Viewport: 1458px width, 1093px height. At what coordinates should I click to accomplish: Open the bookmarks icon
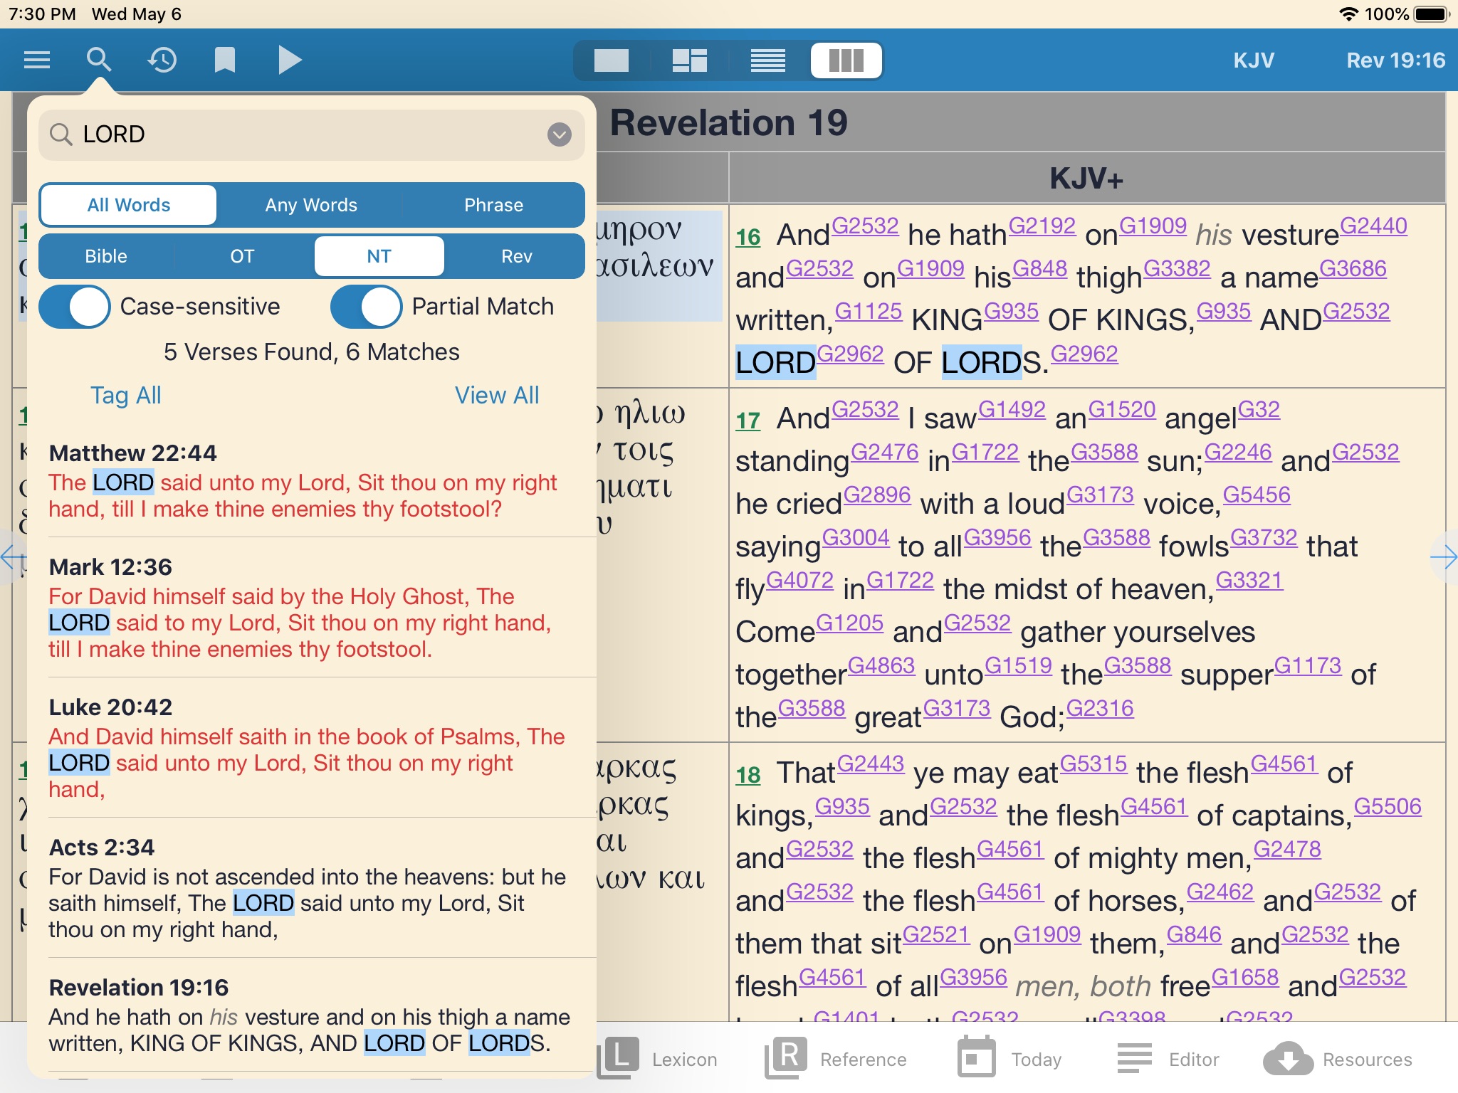225,60
